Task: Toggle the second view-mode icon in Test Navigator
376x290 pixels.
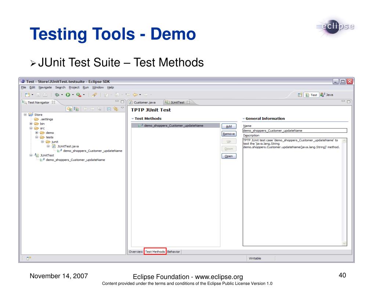Action: point(76,109)
